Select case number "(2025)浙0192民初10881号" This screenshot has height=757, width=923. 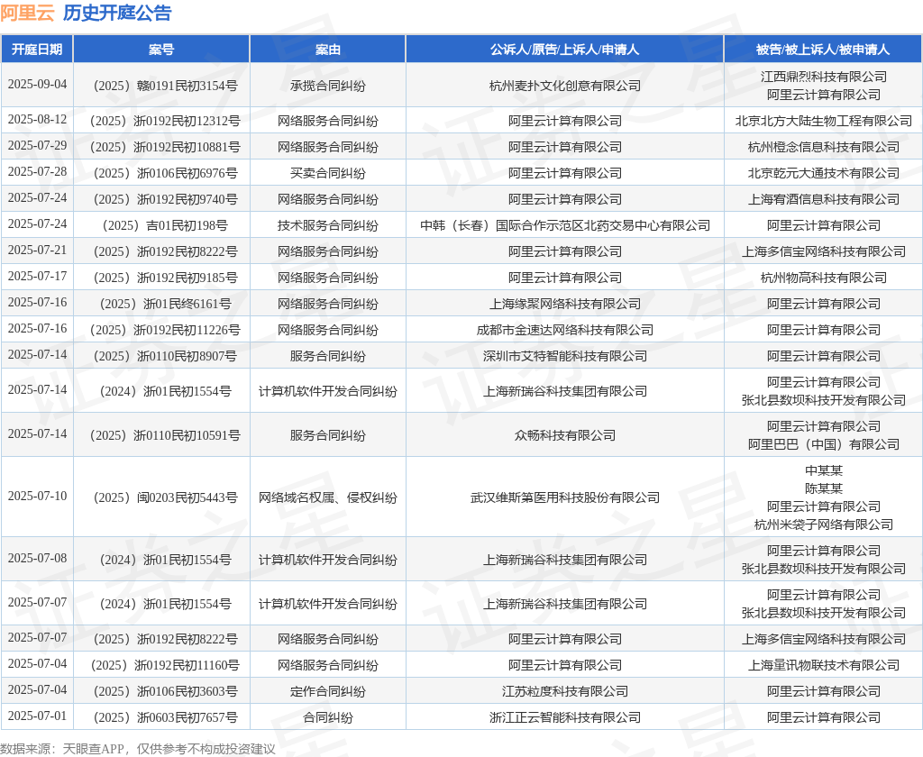pos(165,147)
